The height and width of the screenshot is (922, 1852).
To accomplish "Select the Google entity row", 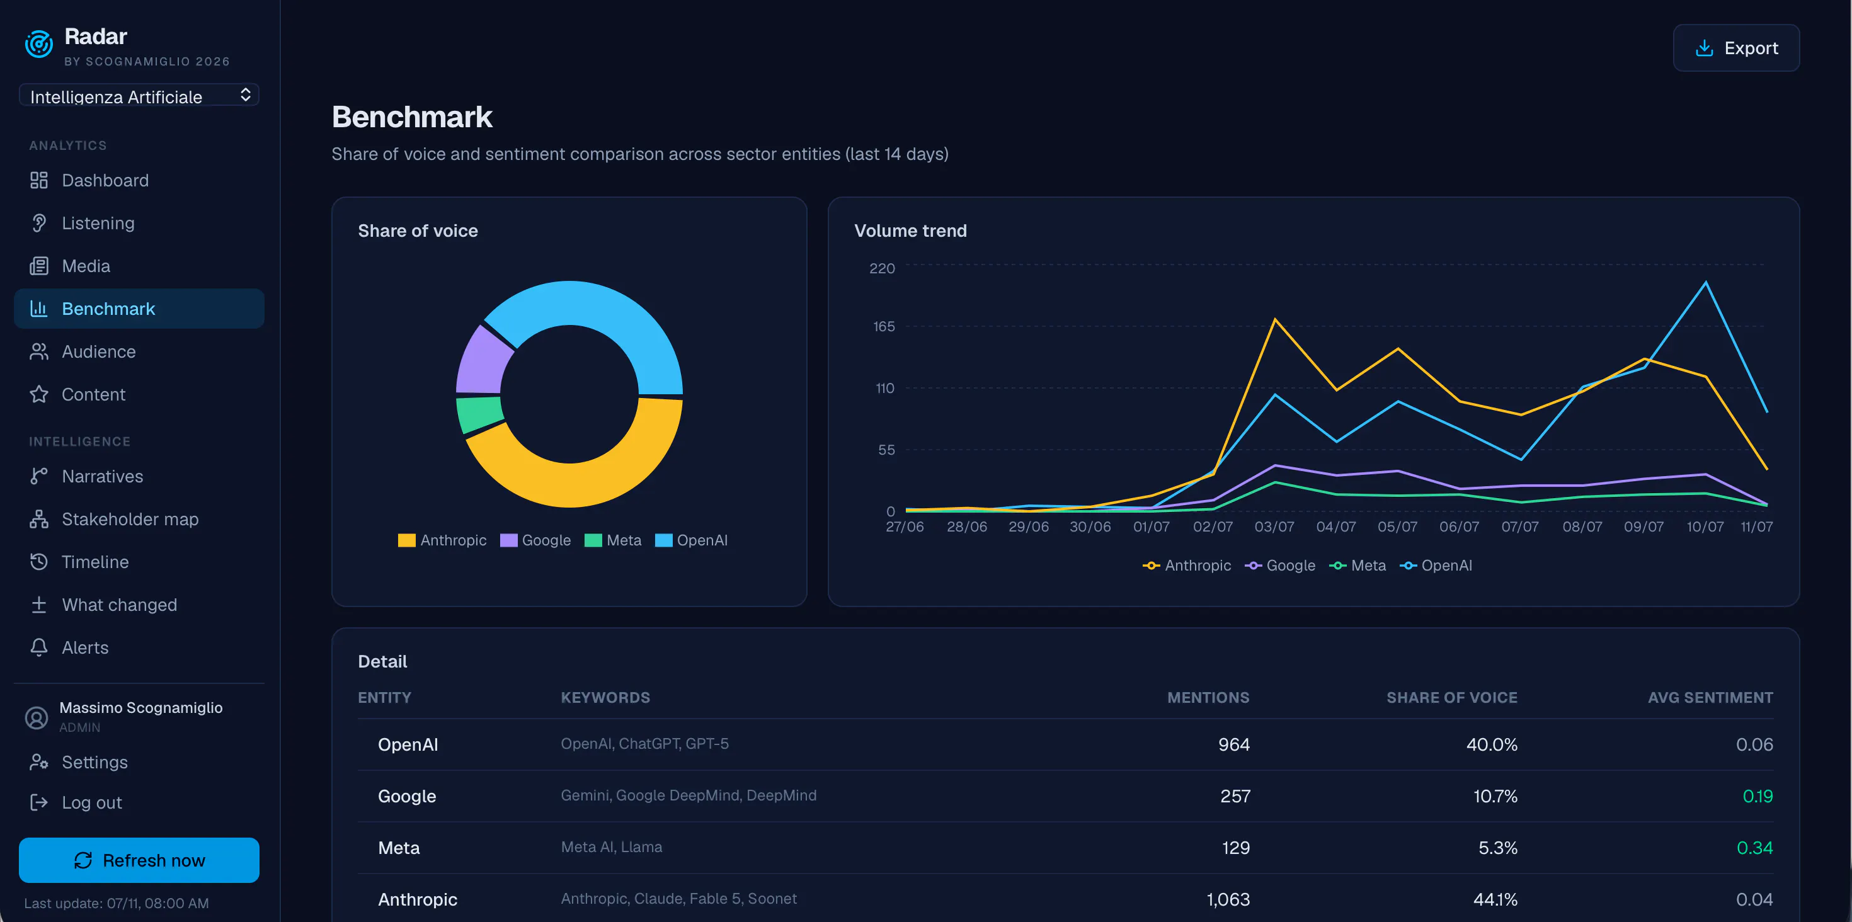I will 1065,796.
